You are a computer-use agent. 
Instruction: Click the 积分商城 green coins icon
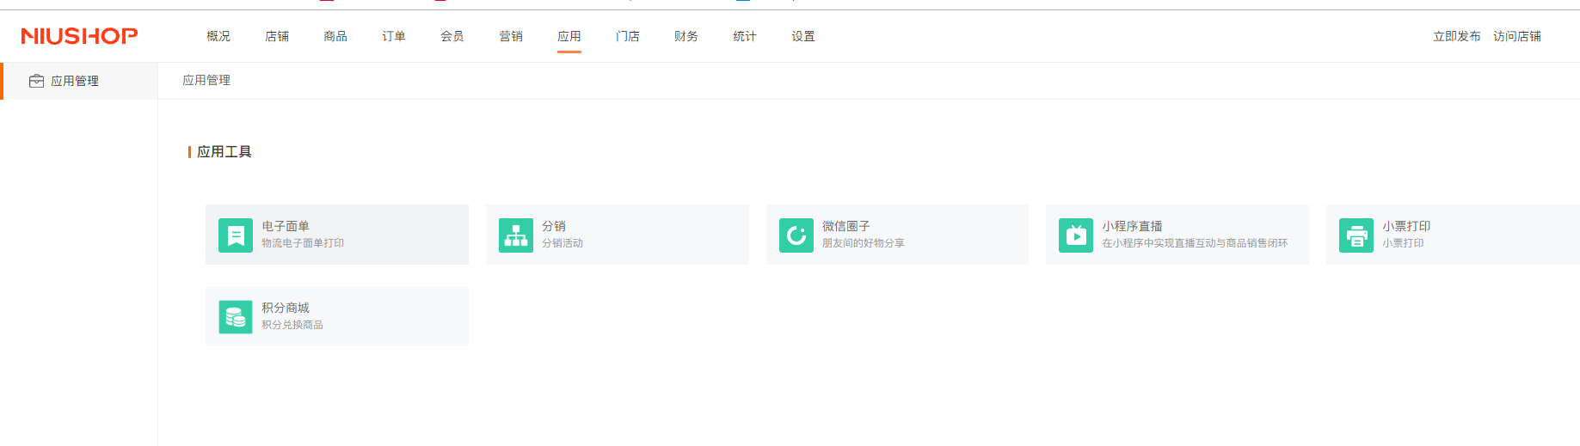[x=236, y=316]
